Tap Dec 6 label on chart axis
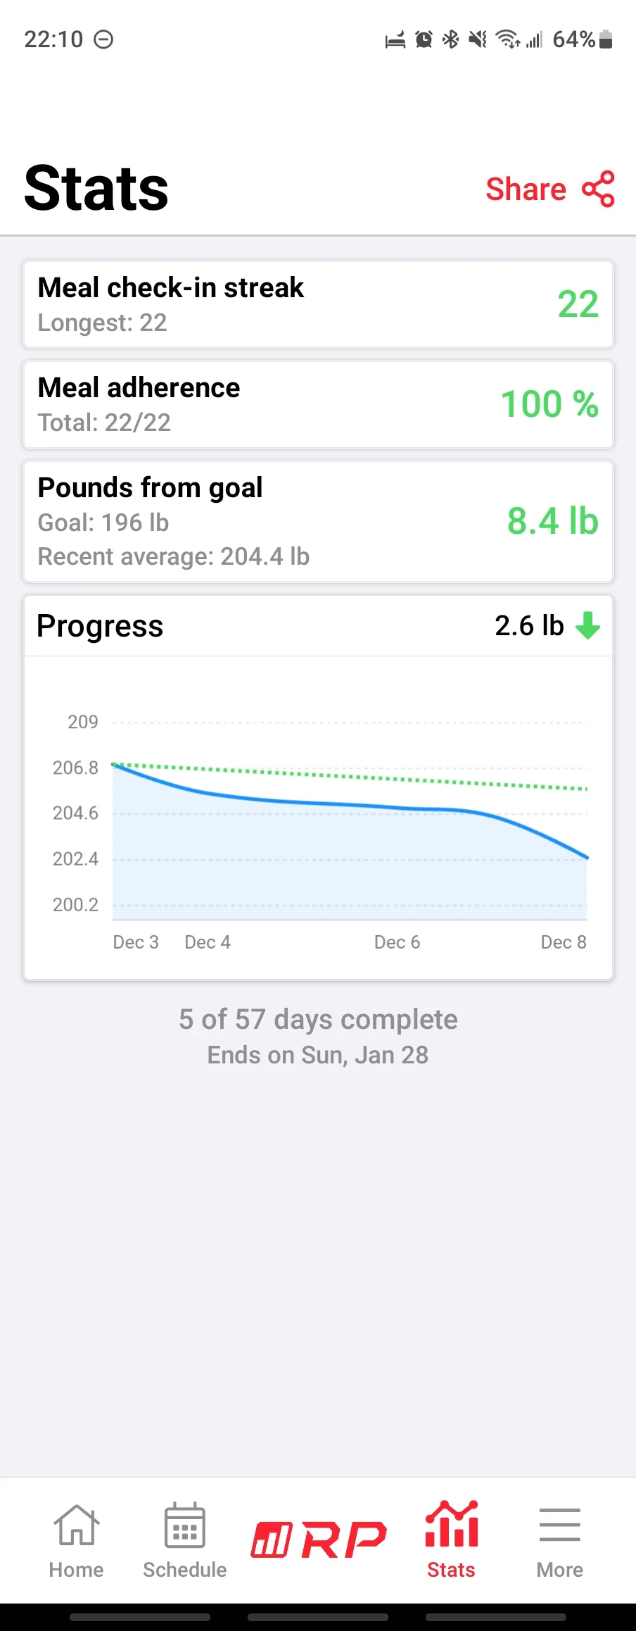Viewport: 636px width, 1631px height. pos(397,942)
